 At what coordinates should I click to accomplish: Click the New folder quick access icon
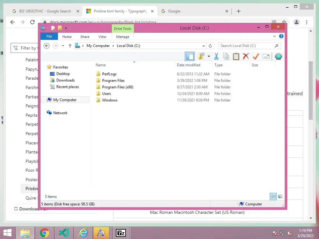[60, 28]
